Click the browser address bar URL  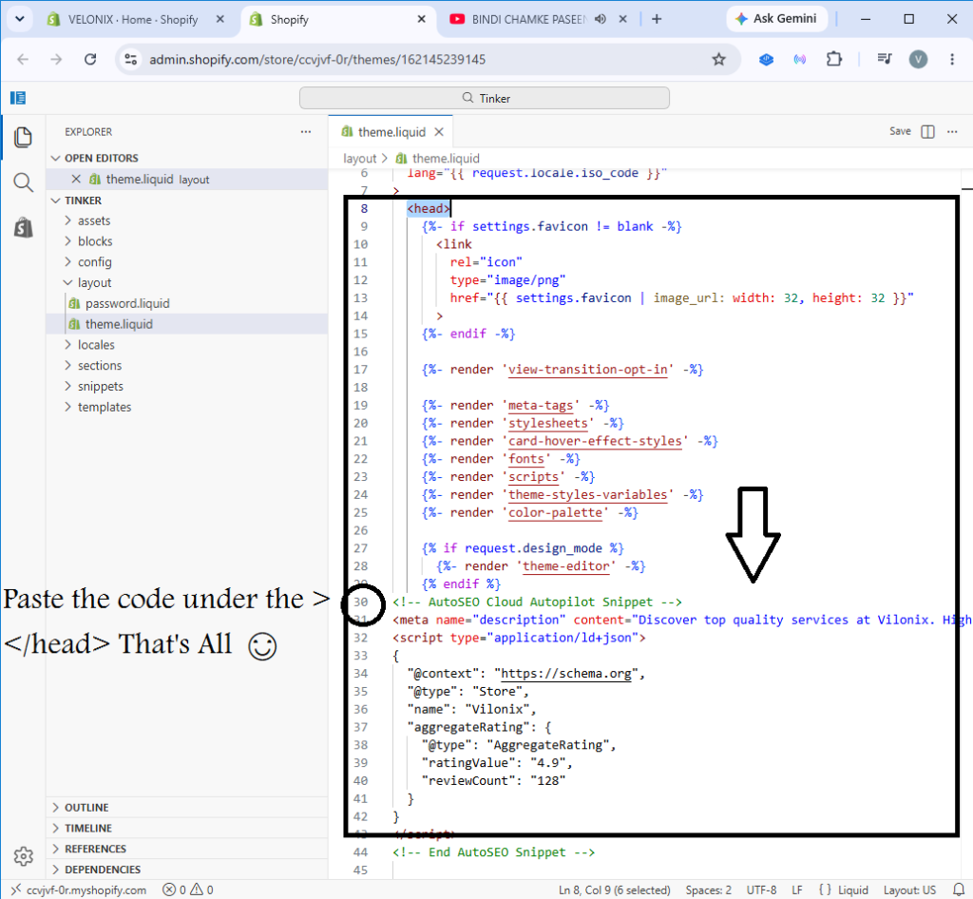click(317, 59)
